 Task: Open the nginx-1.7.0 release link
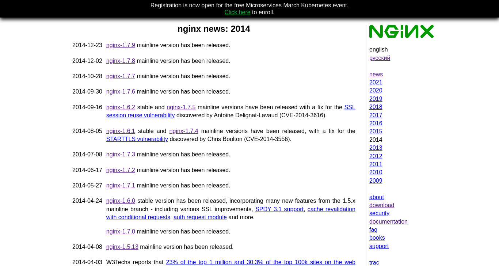[x=121, y=232]
